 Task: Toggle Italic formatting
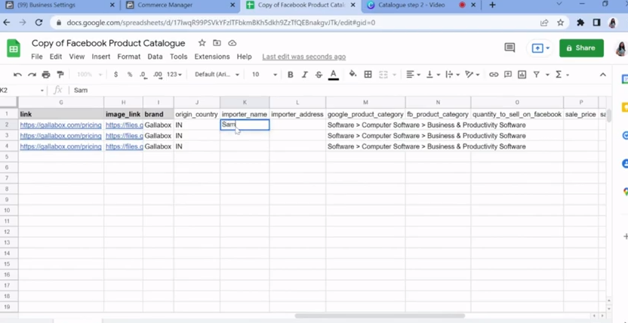[x=304, y=75]
